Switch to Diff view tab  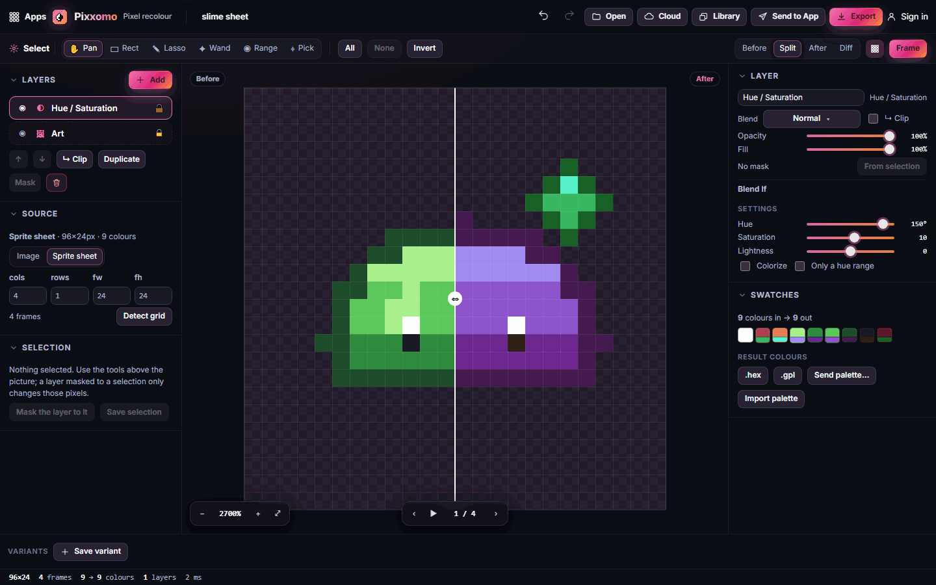(x=846, y=48)
